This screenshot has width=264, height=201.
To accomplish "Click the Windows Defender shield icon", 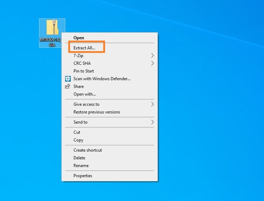I will [x=68, y=79].
